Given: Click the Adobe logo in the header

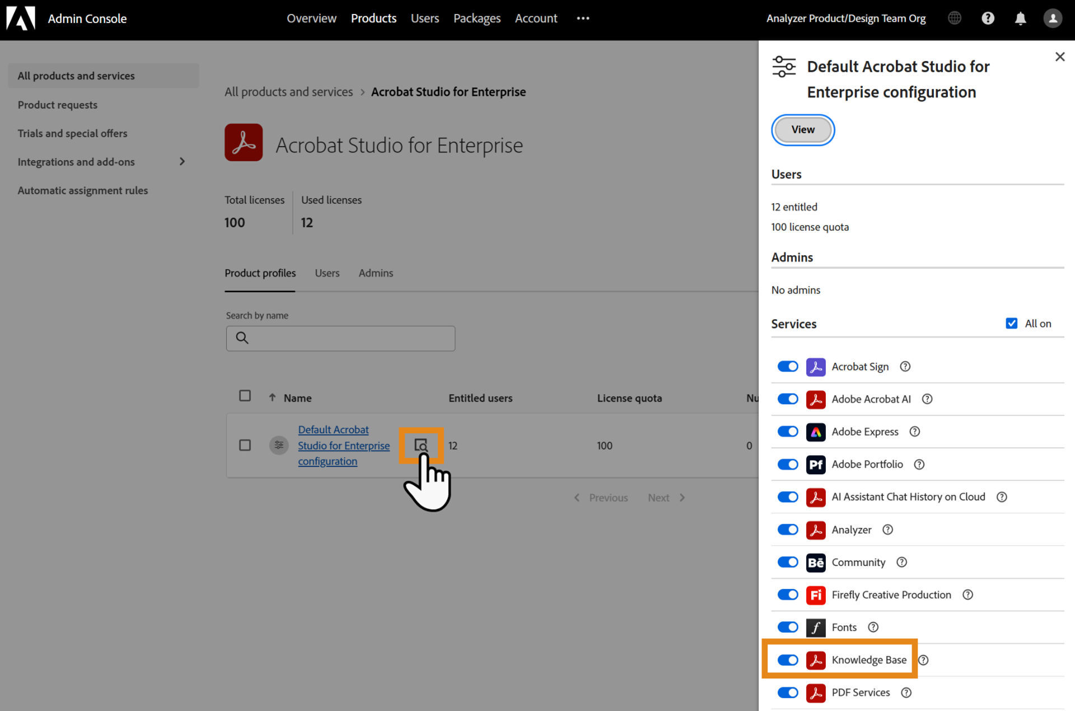Looking at the screenshot, I should tap(21, 18).
